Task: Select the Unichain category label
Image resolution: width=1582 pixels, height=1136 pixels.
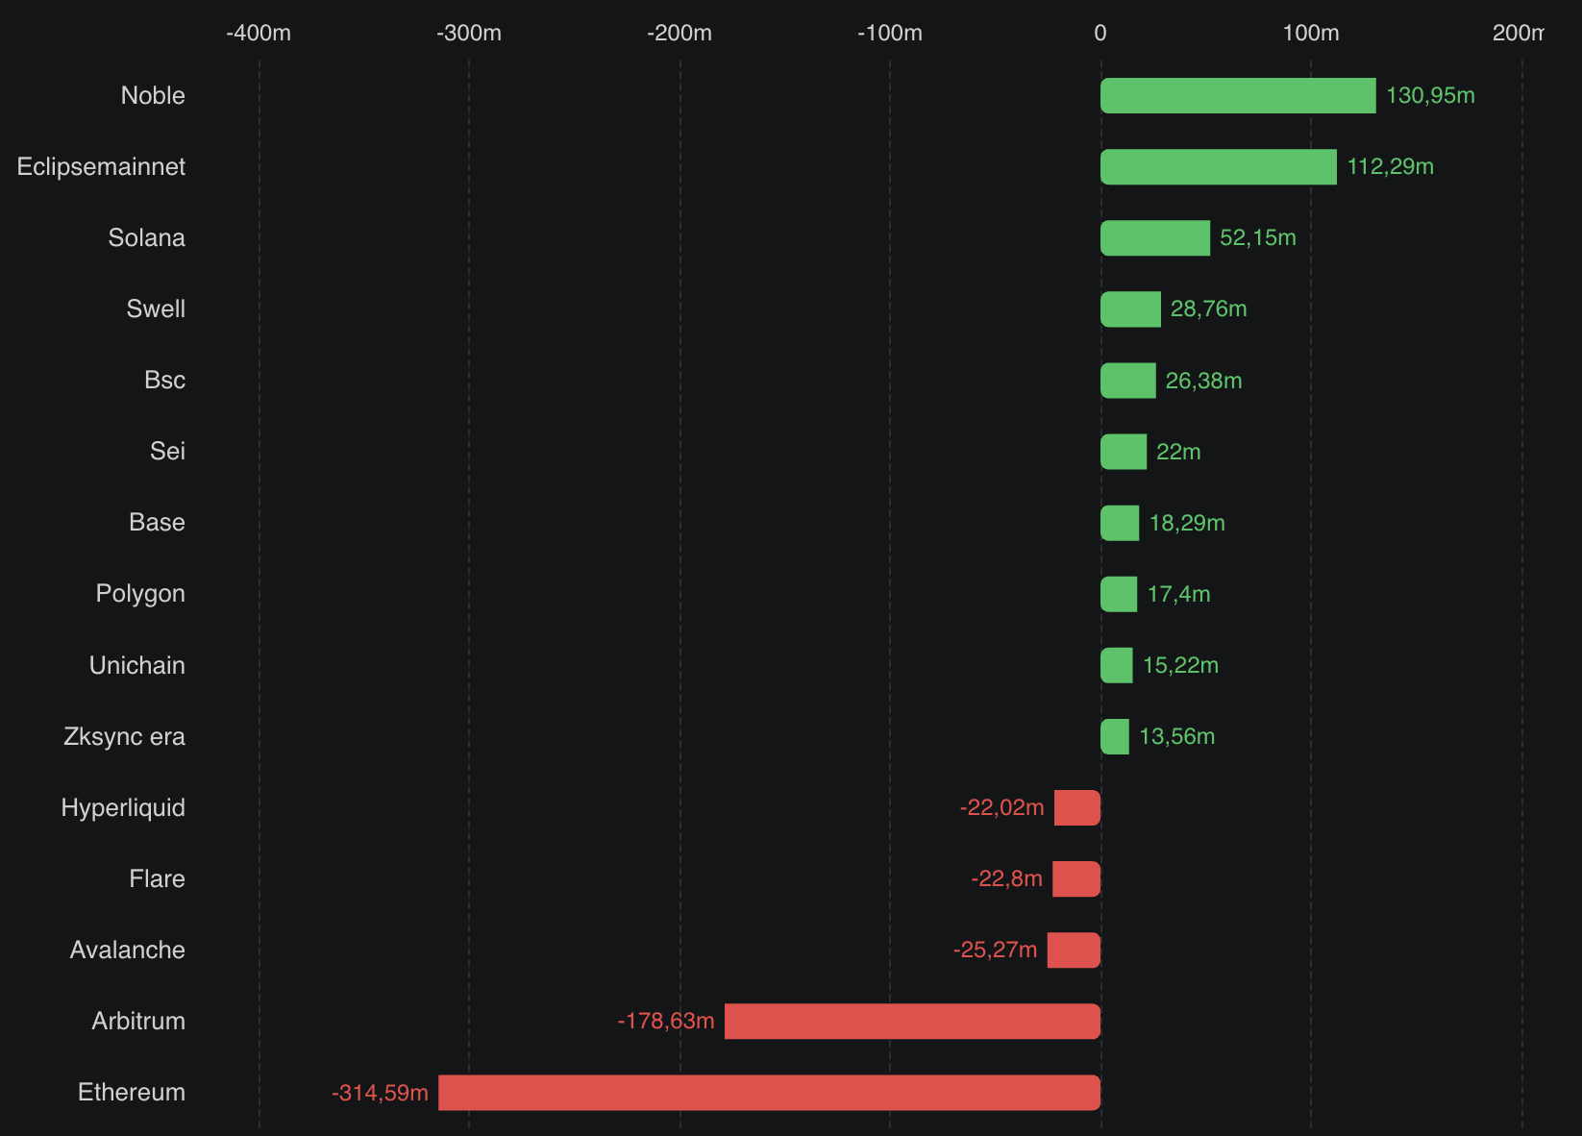Action: point(136,666)
